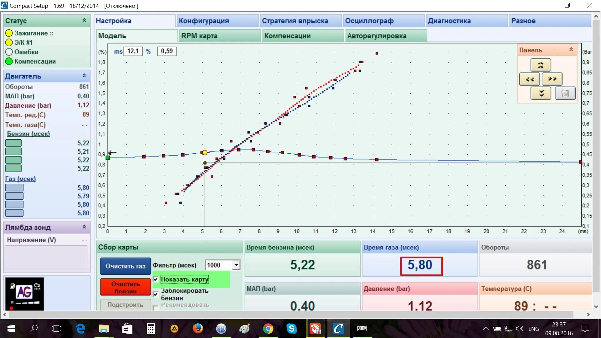Open Skype from the taskbar
The image size is (601, 338).
click(291, 329)
